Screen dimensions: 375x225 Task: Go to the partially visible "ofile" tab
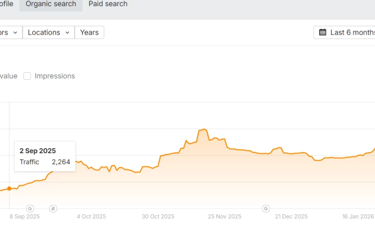7,4
